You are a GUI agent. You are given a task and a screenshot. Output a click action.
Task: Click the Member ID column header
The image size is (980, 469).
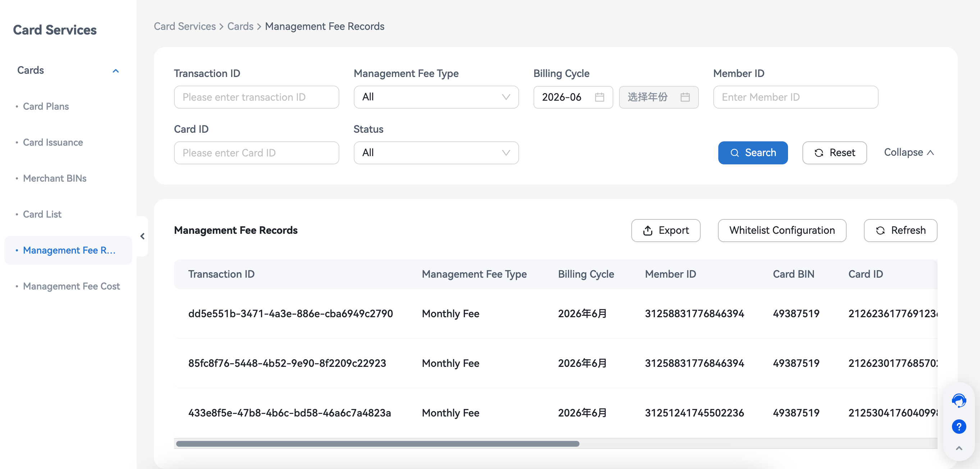tap(670, 274)
